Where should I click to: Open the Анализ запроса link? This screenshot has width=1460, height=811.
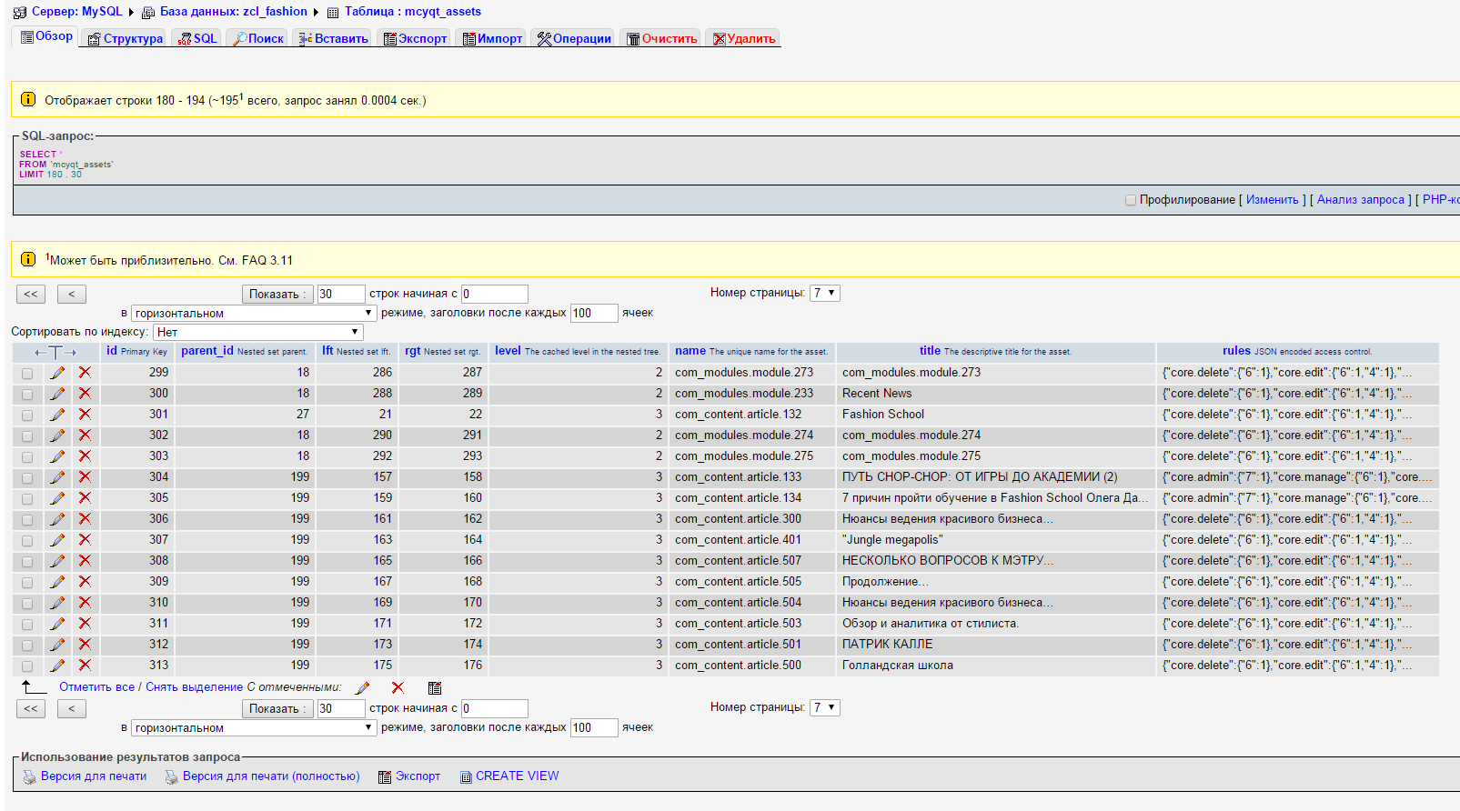1361,199
